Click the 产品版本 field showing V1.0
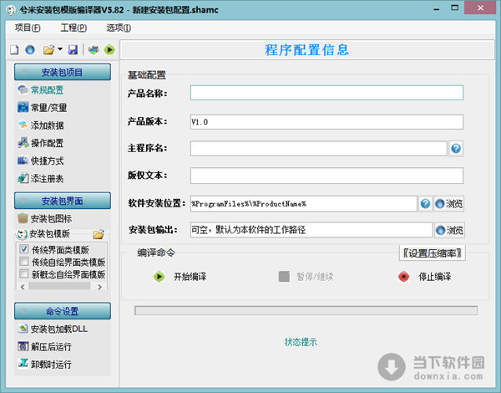The height and width of the screenshot is (393, 501). click(326, 122)
